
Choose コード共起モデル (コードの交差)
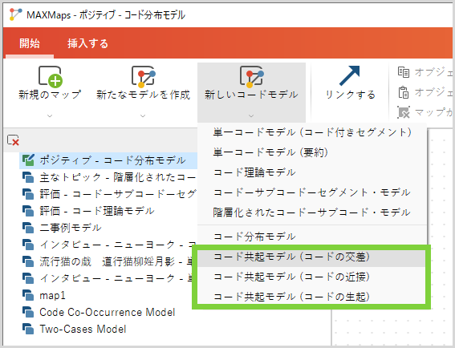pyautogui.click(x=312, y=257)
